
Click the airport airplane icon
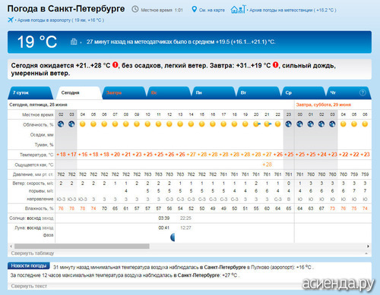click(11, 20)
